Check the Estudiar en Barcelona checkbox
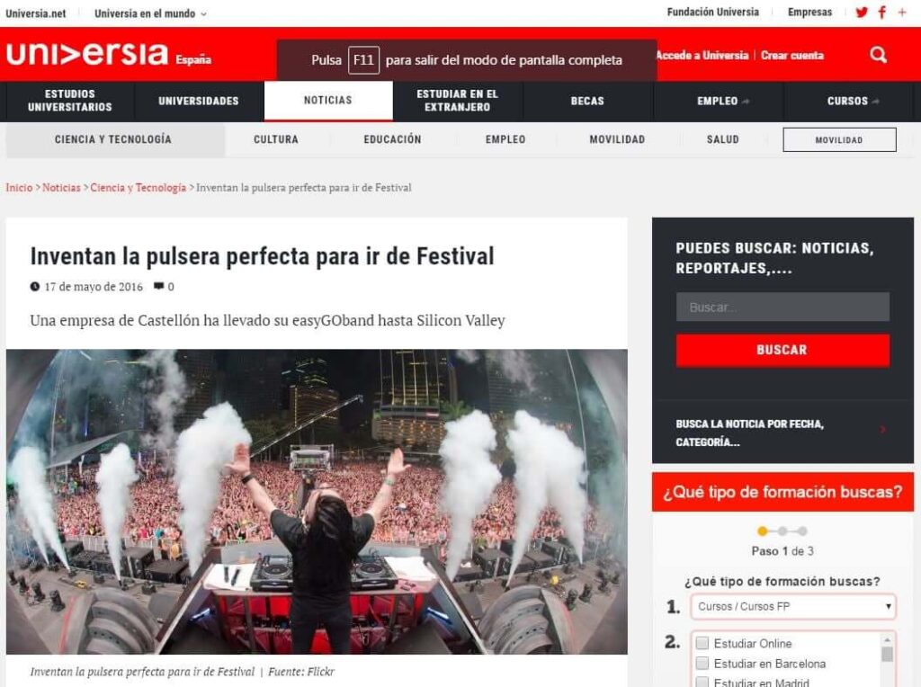921x687 pixels. pyautogui.click(x=702, y=663)
